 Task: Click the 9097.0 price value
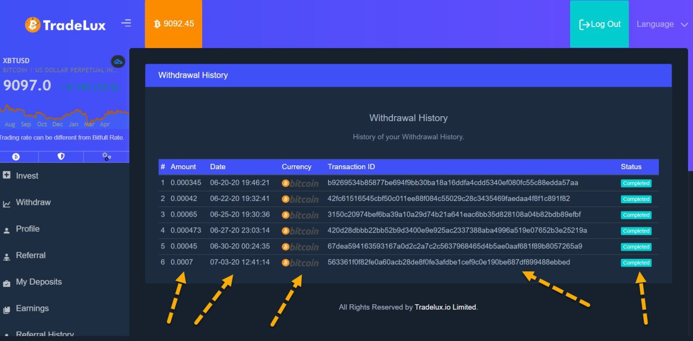click(x=27, y=85)
